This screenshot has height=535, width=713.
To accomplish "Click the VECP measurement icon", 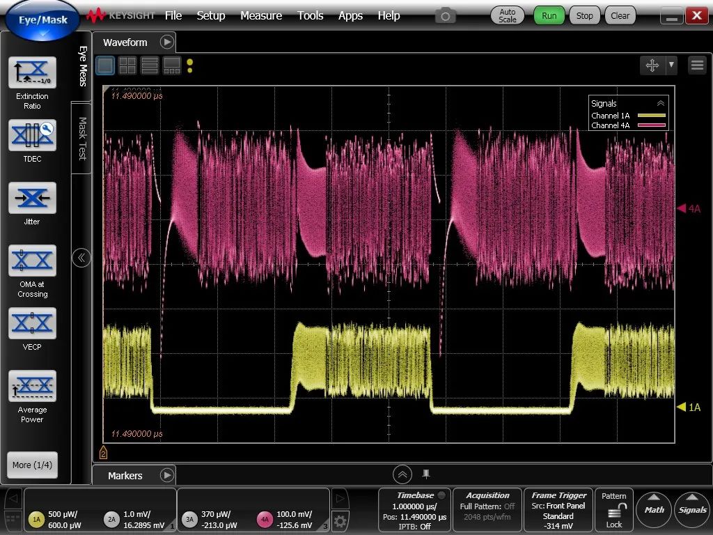I will (x=32, y=323).
